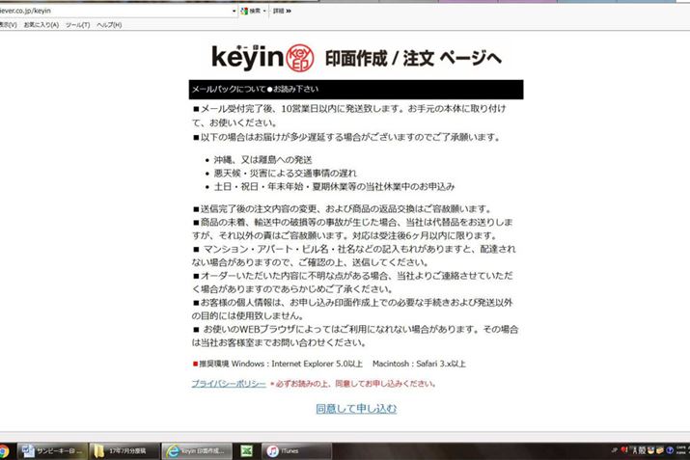Click the メールパックについて black header bar

click(356, 90)
